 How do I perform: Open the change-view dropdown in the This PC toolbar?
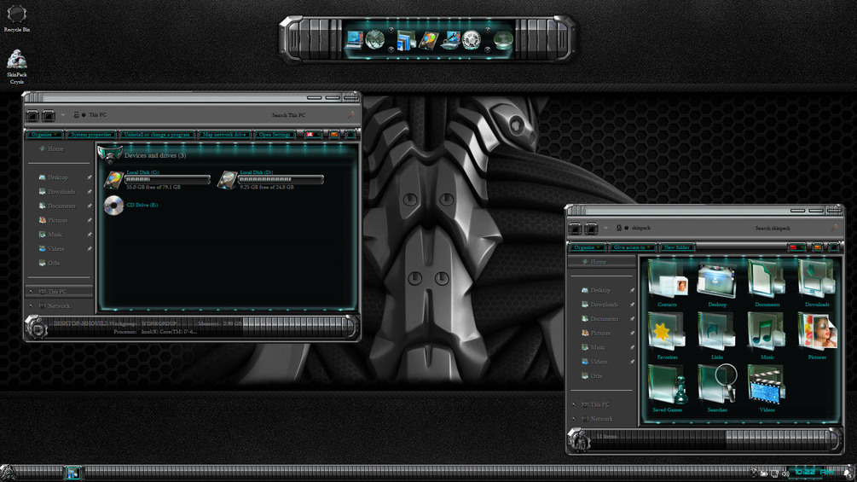tap(313, 135)
